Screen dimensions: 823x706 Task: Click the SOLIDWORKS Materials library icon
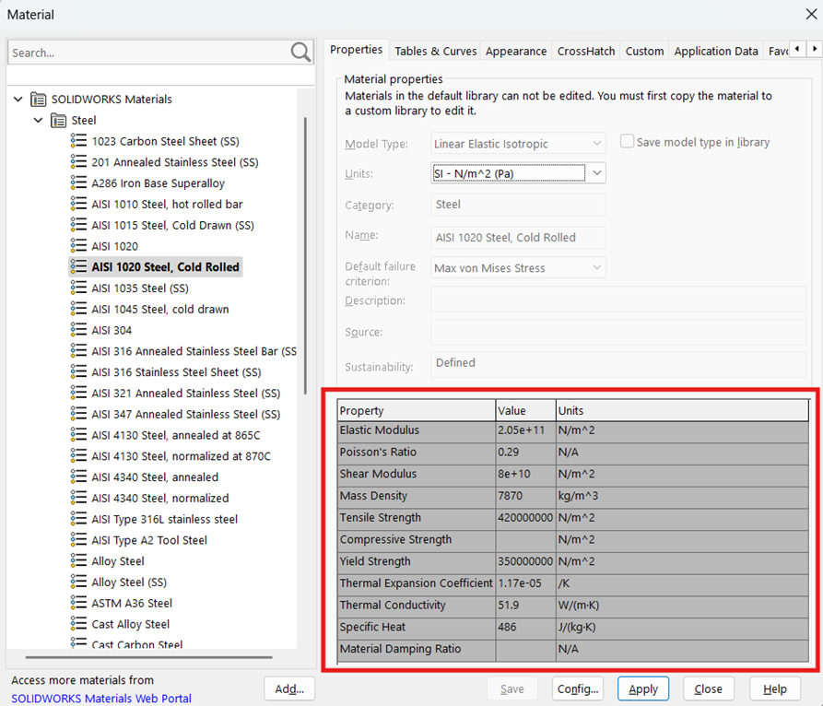click(37, 99)
